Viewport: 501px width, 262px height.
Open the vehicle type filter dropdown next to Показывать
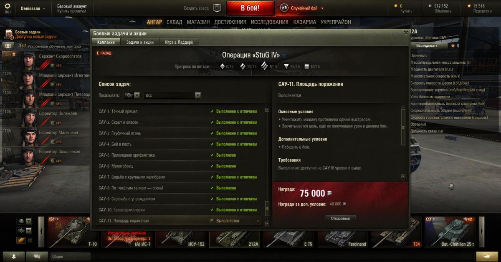(132, 95)
